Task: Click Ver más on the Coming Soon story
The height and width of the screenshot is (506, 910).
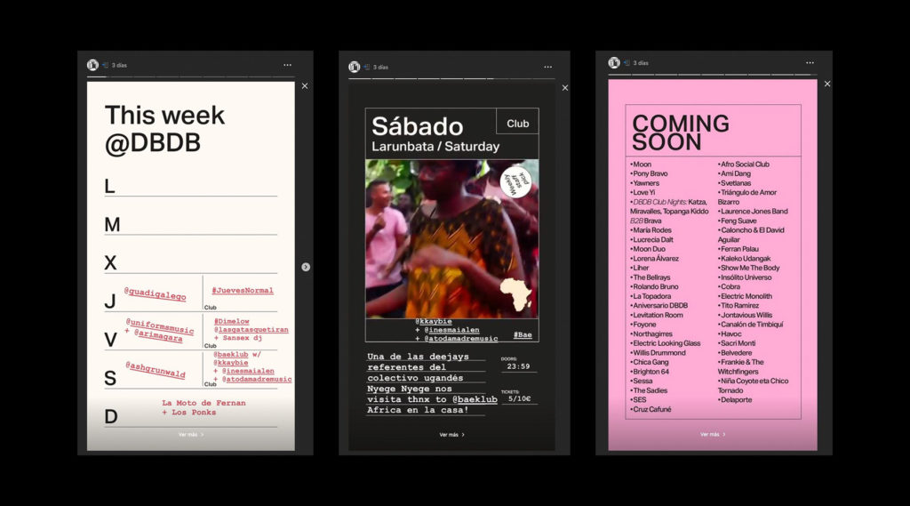Action: pos(713,434)
